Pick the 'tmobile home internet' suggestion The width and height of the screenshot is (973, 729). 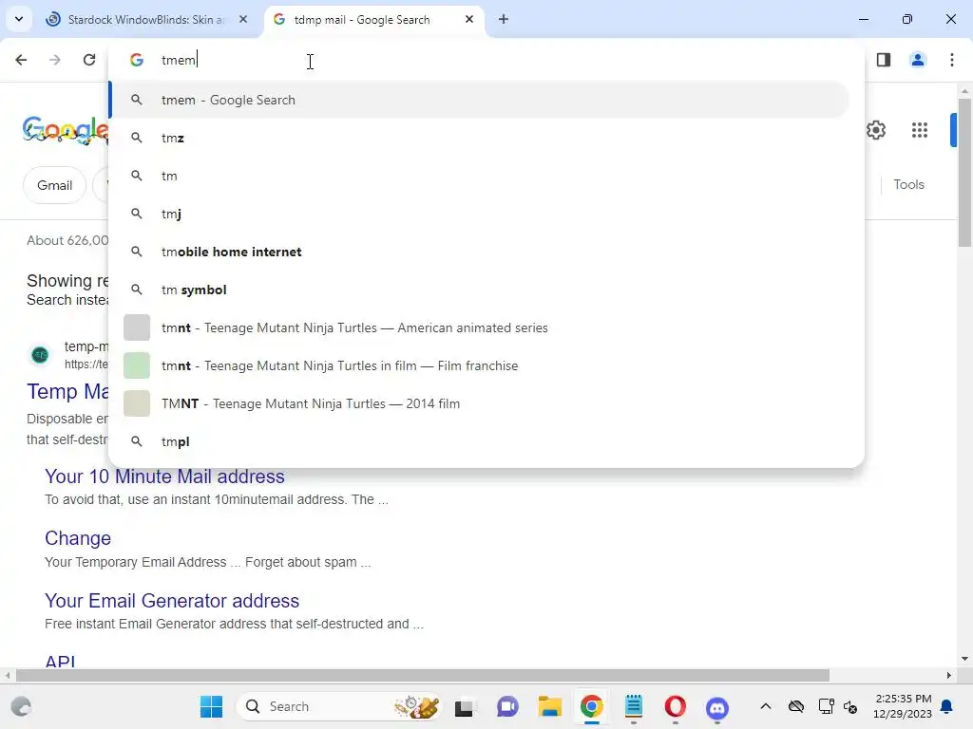click(x=479, y=252)
